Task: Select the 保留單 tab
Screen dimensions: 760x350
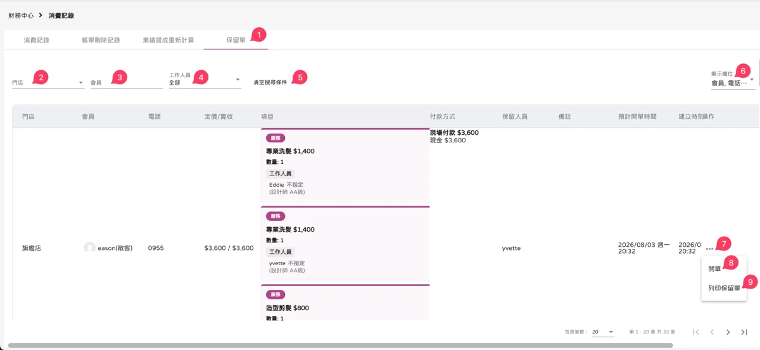Action: tap(236, 40)
